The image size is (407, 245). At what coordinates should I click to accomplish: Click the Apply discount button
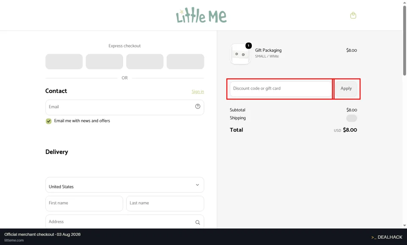coord(346,88)
